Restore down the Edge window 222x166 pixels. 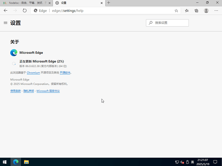pos(207,3)
